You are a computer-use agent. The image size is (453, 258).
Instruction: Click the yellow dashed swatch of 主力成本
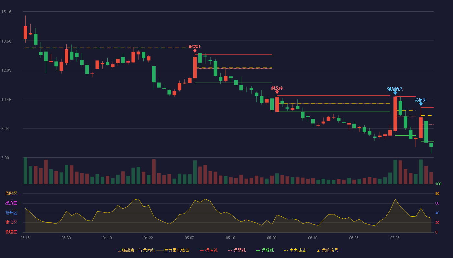point(286,251)
